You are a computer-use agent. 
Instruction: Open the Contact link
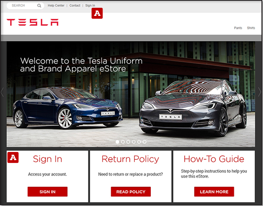point(75,5)
